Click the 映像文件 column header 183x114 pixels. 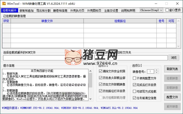click(x=47, y=21)
